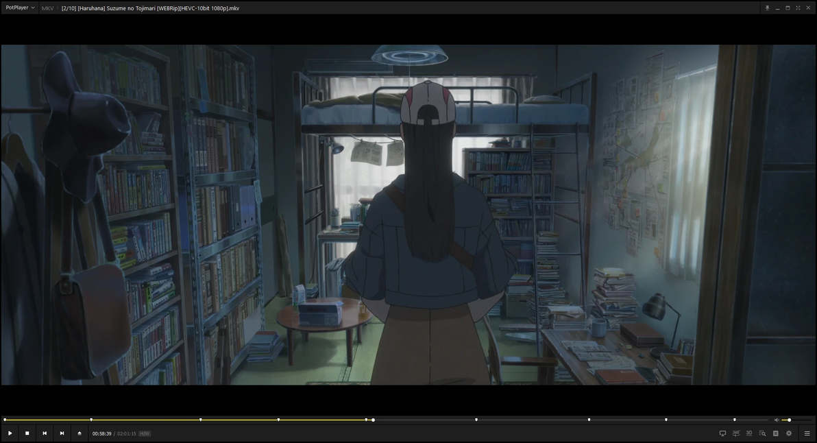Toggle 360° video mode
The height and width of the screenshot is (443, 817).
736,433
